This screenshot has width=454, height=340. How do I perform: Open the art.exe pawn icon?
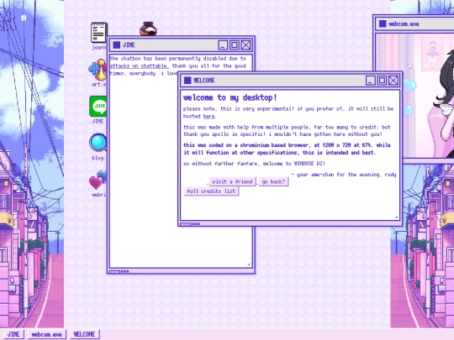(x=98, y=70)
